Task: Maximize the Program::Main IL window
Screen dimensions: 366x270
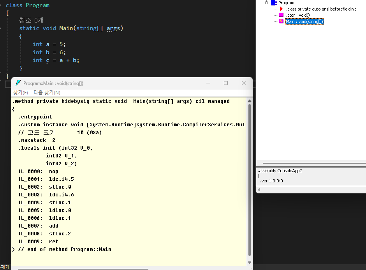Action: (226, 83)
